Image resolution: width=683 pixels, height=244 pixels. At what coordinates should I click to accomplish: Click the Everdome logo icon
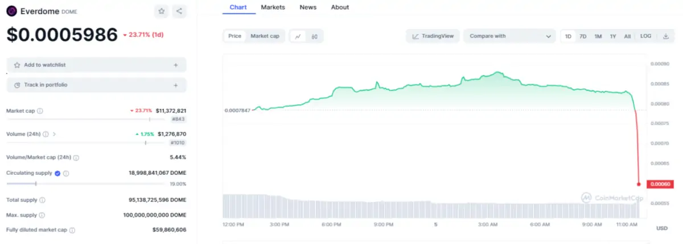tap(11, 11)
